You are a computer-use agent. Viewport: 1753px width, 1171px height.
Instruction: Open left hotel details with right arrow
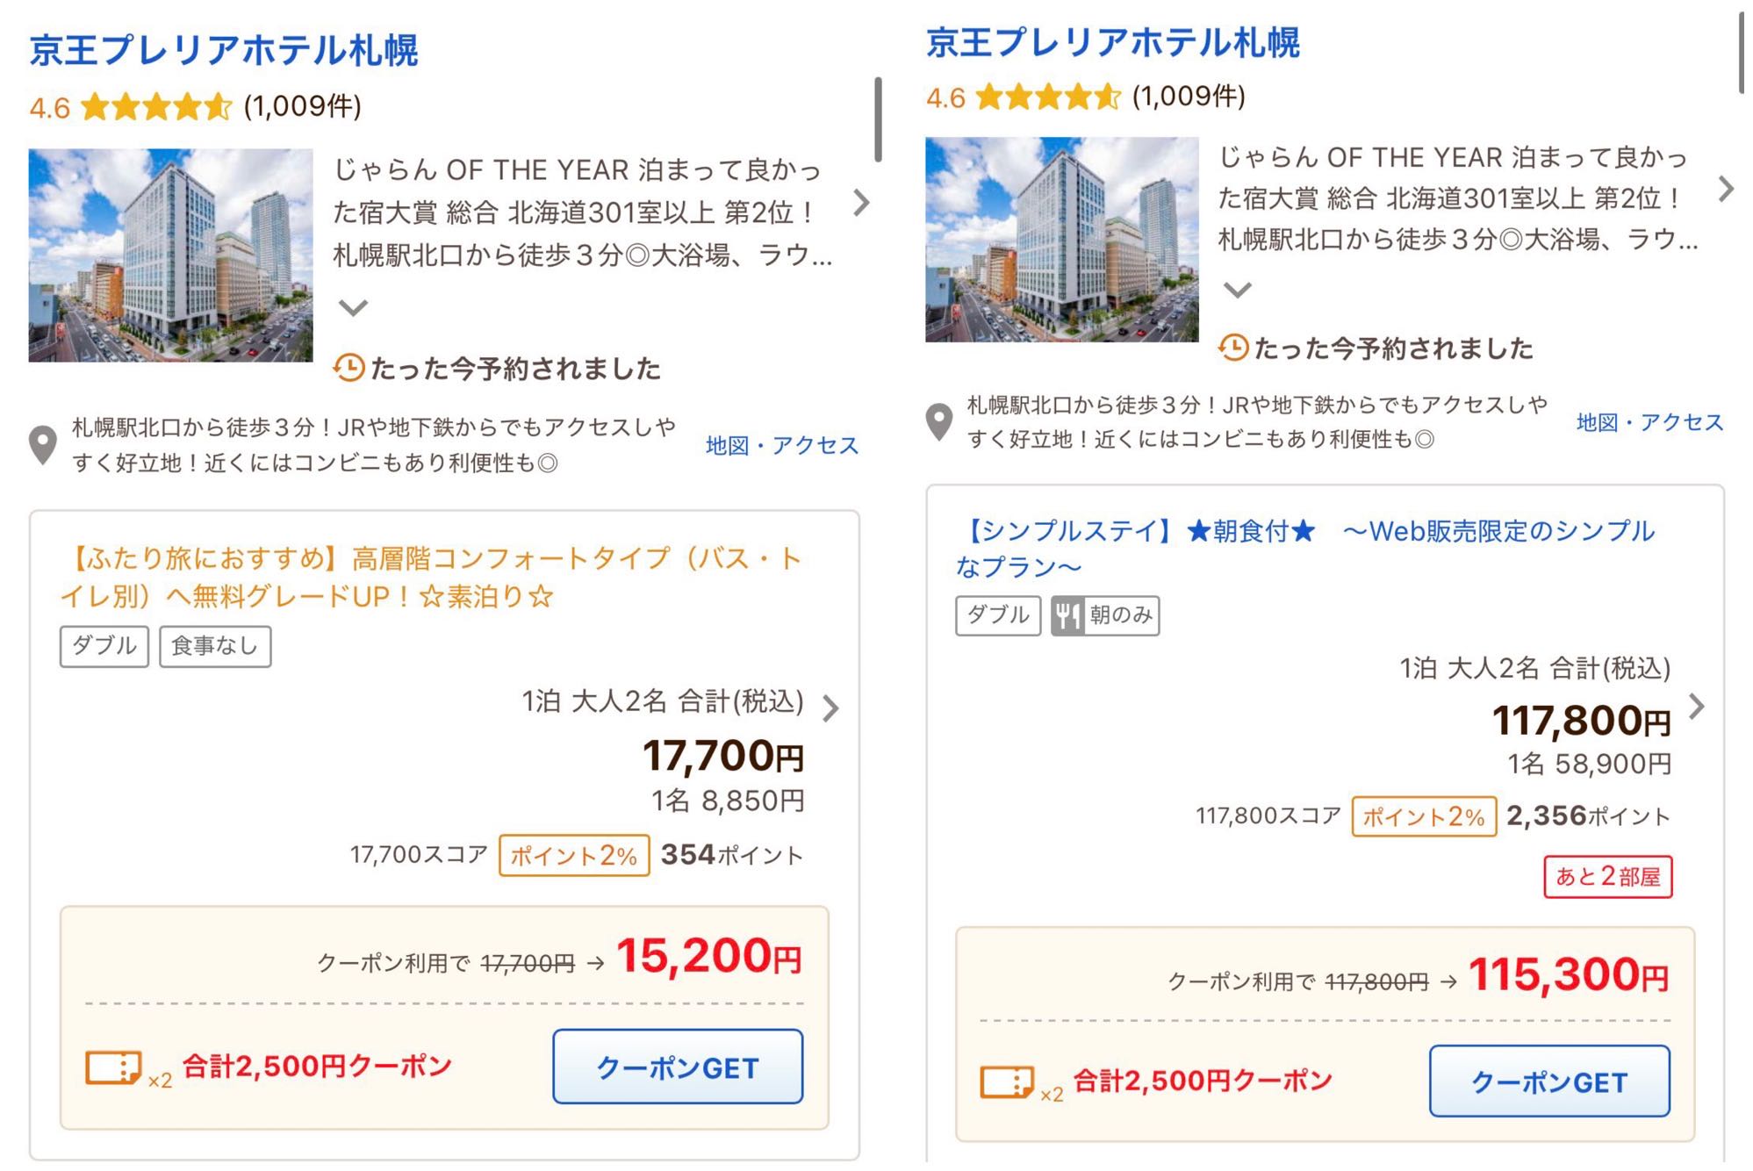(861, 204)
